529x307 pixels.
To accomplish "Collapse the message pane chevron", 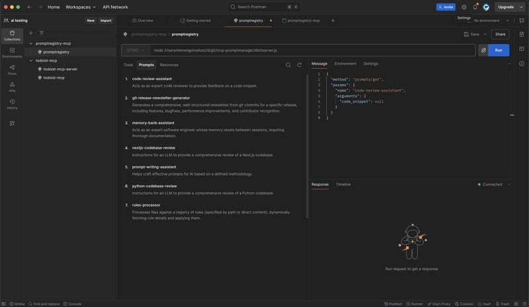I will coord(509,64).
